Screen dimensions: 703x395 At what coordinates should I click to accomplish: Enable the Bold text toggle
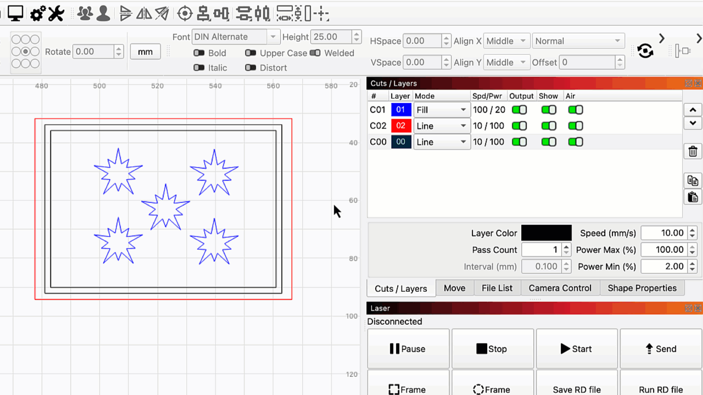199,53
